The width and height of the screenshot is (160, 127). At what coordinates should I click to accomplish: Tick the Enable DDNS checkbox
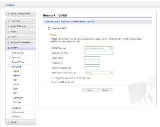click(49, 28)
